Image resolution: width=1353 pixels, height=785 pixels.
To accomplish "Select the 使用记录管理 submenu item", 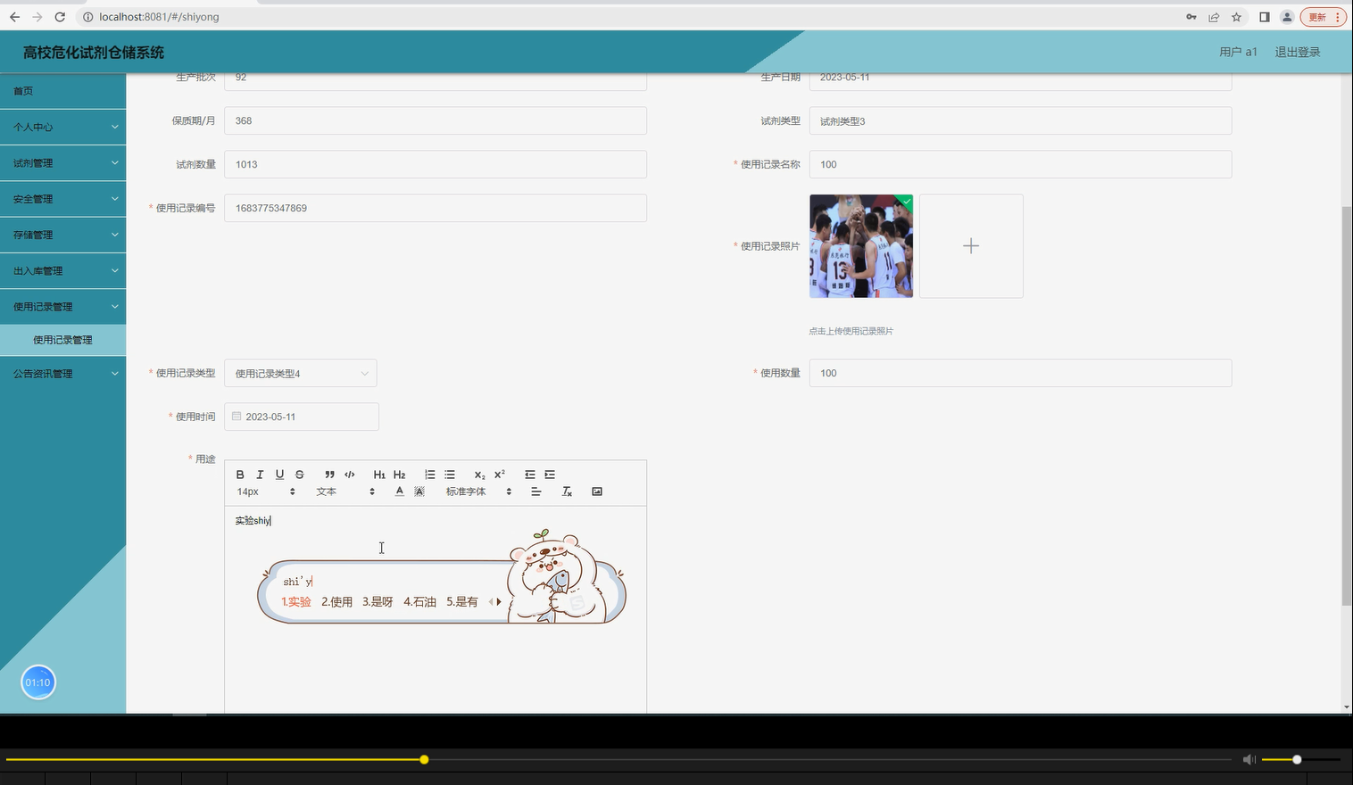I will click(x=63, y=340).
